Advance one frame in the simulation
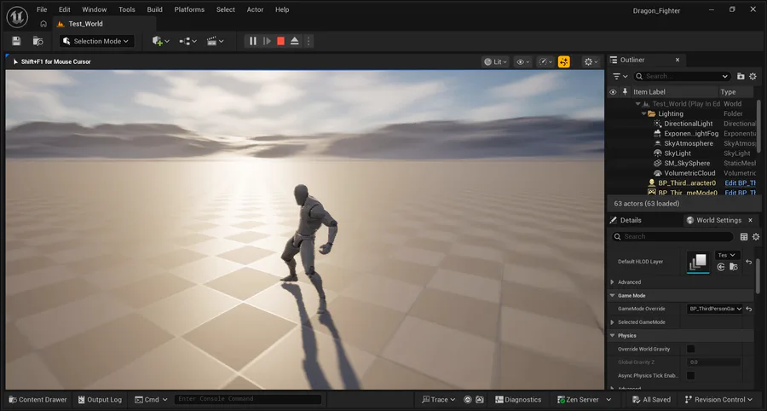 tap(267, 41)
